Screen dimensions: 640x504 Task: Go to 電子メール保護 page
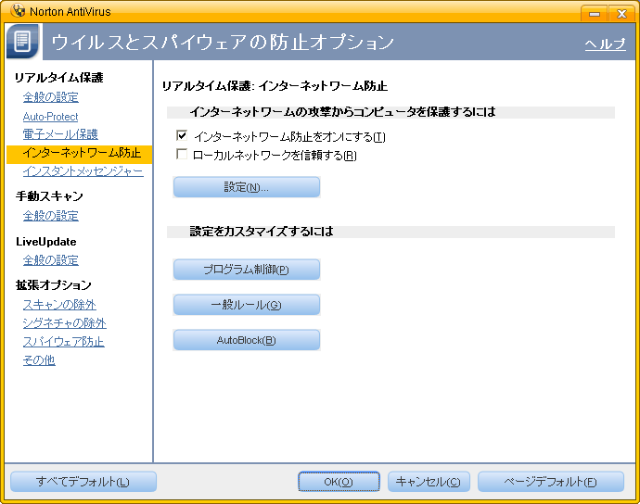tap(60, 134)
